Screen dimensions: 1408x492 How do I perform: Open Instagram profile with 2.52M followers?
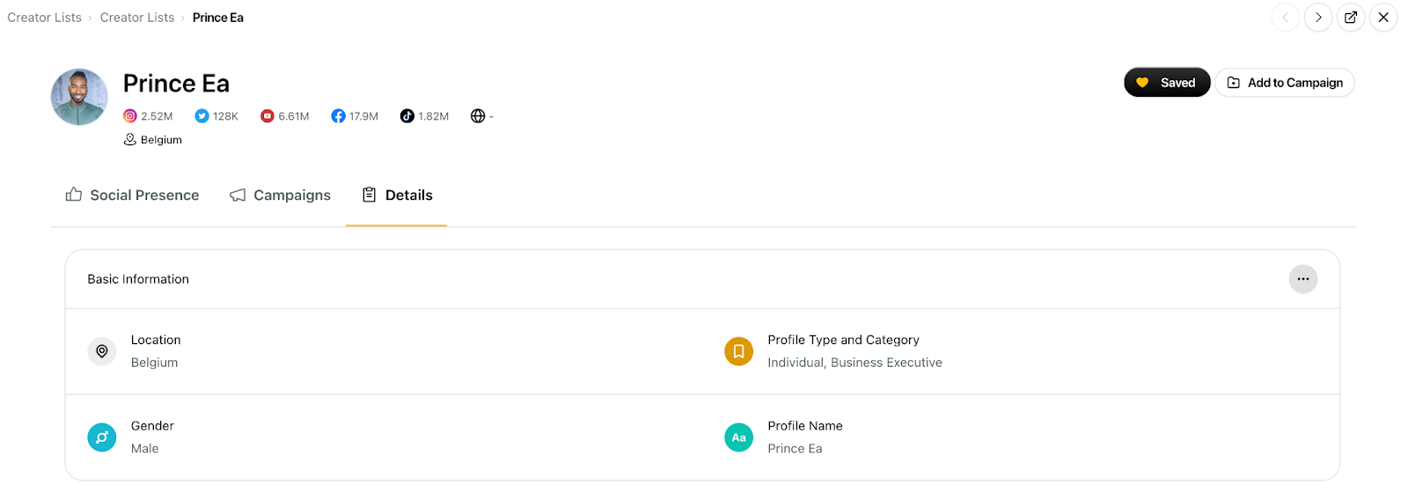click(x=148, y=116)
